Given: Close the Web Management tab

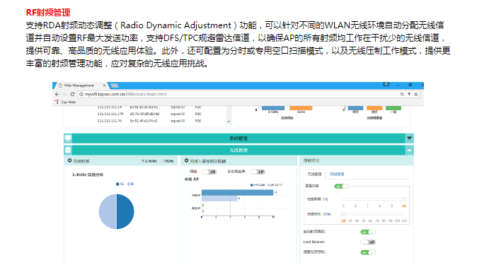Looking at the screenshot, I should coord(104,86).
